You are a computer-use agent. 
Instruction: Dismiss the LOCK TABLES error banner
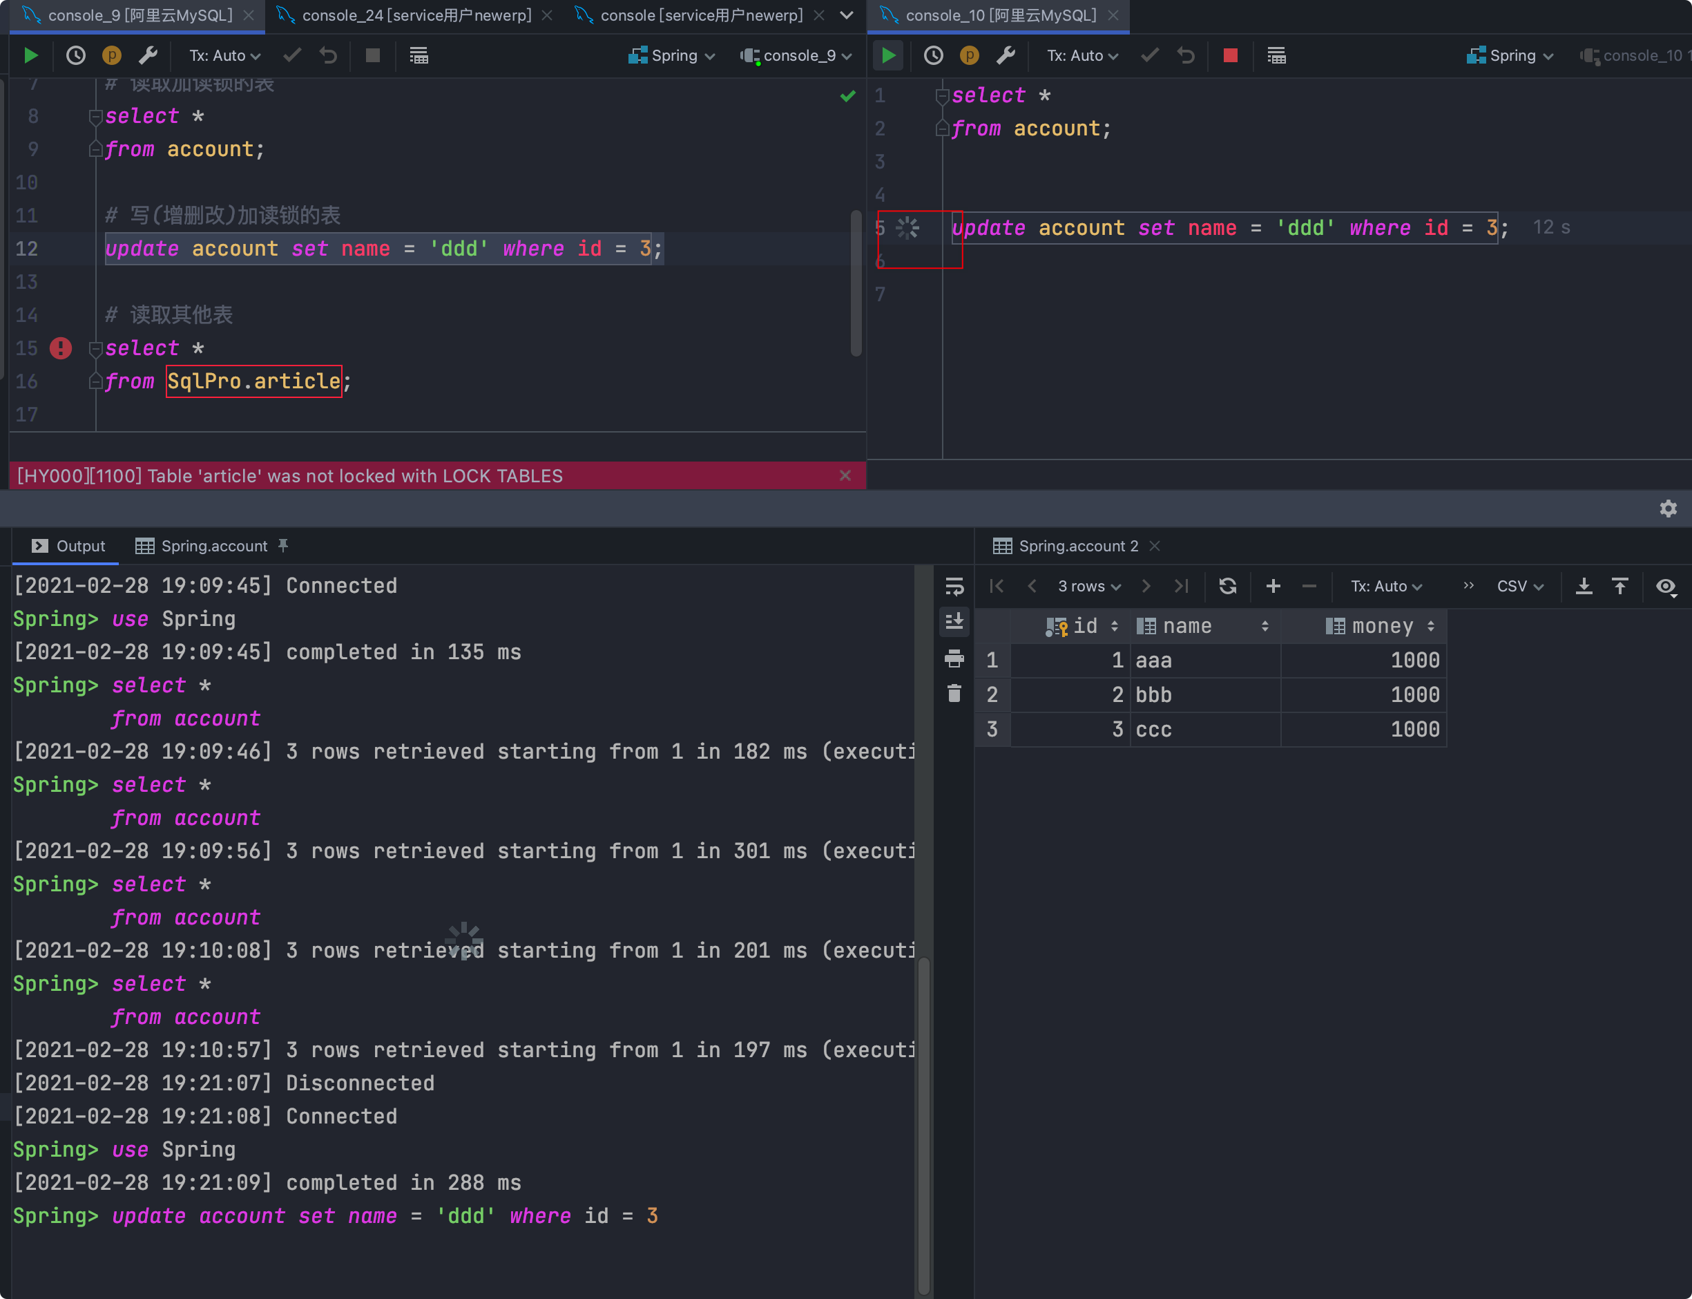pos(845,475)
